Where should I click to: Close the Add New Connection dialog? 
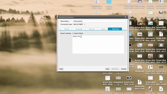pos(126,17)
